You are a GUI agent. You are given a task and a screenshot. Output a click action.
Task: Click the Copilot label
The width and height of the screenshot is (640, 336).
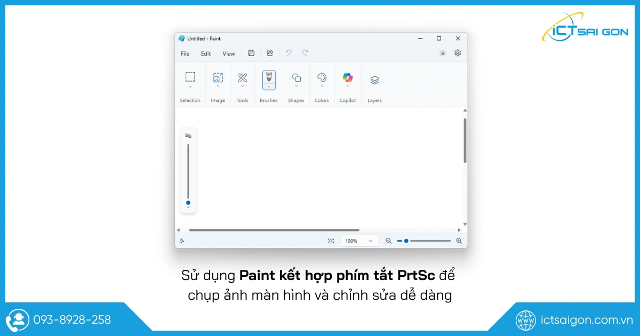pos(348,100)
